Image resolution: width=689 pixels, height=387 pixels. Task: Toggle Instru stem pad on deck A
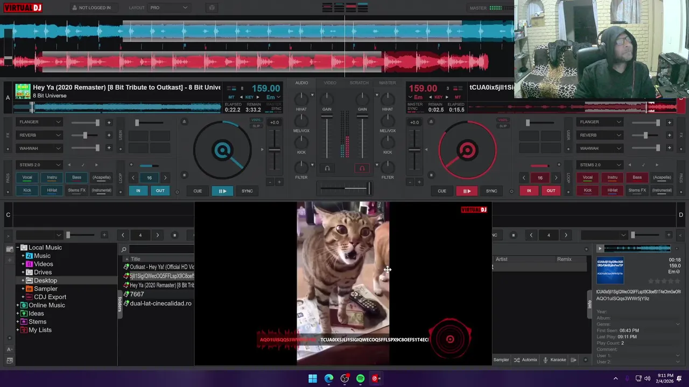[x=52, y=177]
